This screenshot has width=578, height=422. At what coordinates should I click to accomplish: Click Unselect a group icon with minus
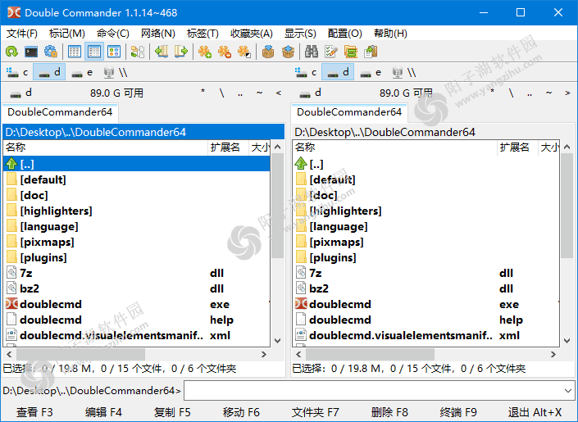pyautogui.click(x=224, y=52)
